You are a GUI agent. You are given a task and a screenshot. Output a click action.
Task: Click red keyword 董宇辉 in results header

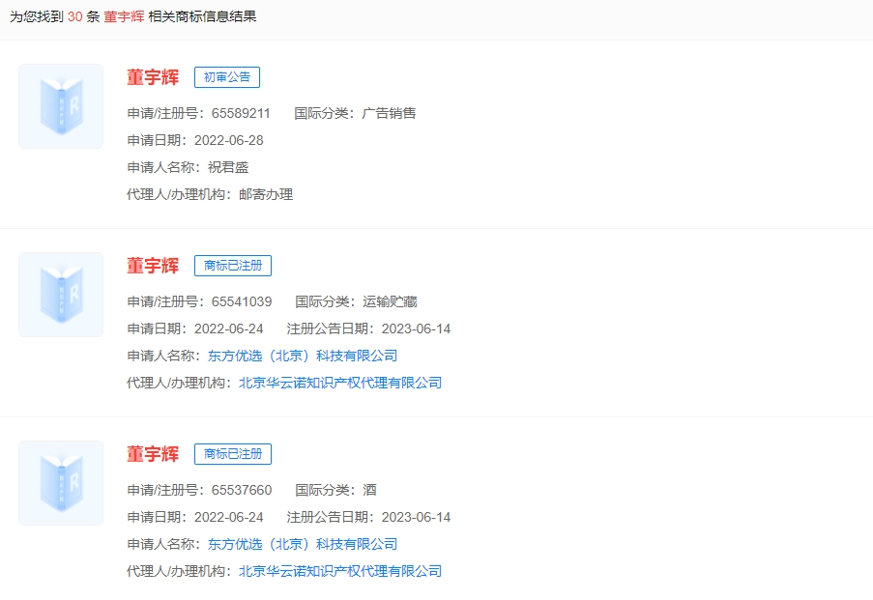coord(124,16)
